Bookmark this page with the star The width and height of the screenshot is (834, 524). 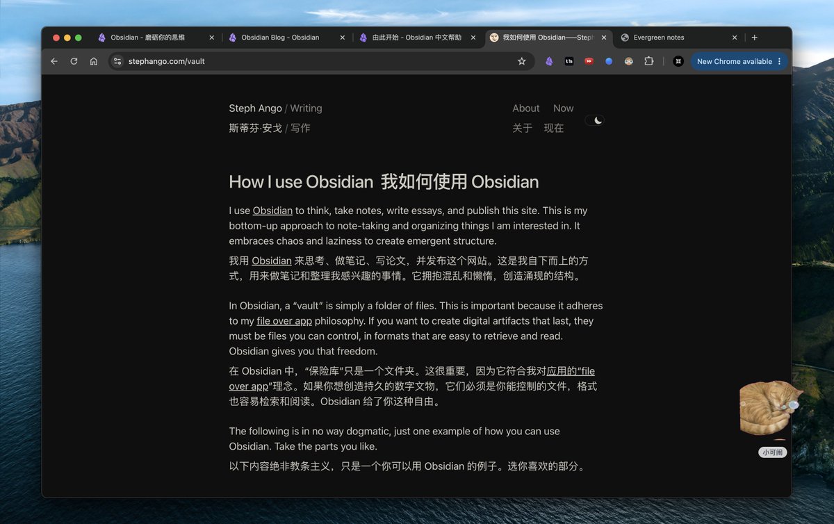(522, 61)
